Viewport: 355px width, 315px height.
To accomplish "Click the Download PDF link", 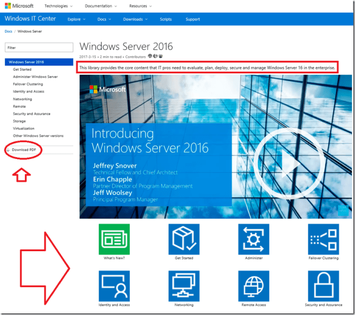I will pyautogui.click(x=24, y=150).
